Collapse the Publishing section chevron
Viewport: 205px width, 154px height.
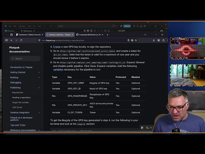tap(39, 88)
